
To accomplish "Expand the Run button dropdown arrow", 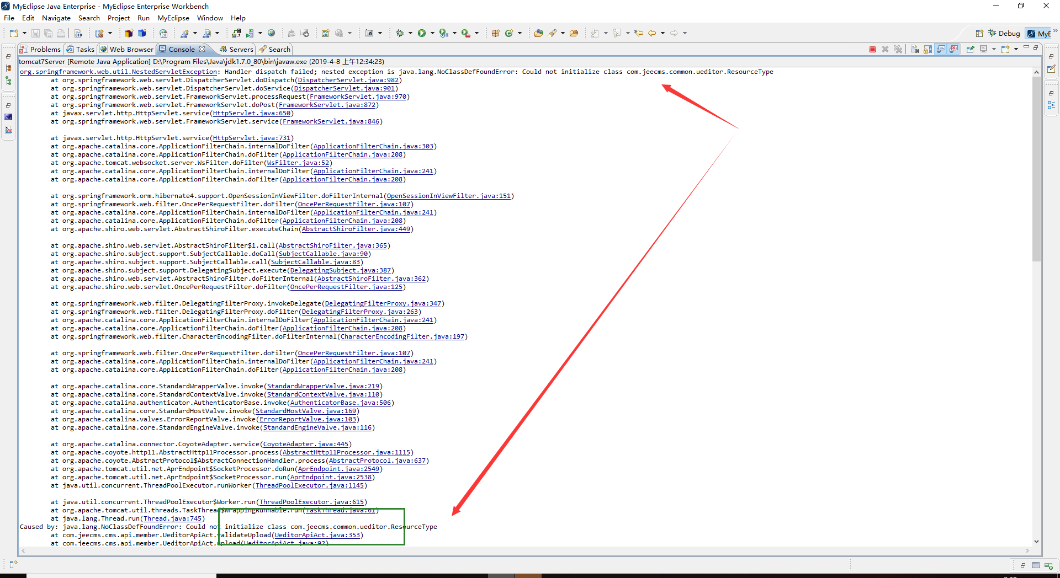I will [x=432, y=33].
